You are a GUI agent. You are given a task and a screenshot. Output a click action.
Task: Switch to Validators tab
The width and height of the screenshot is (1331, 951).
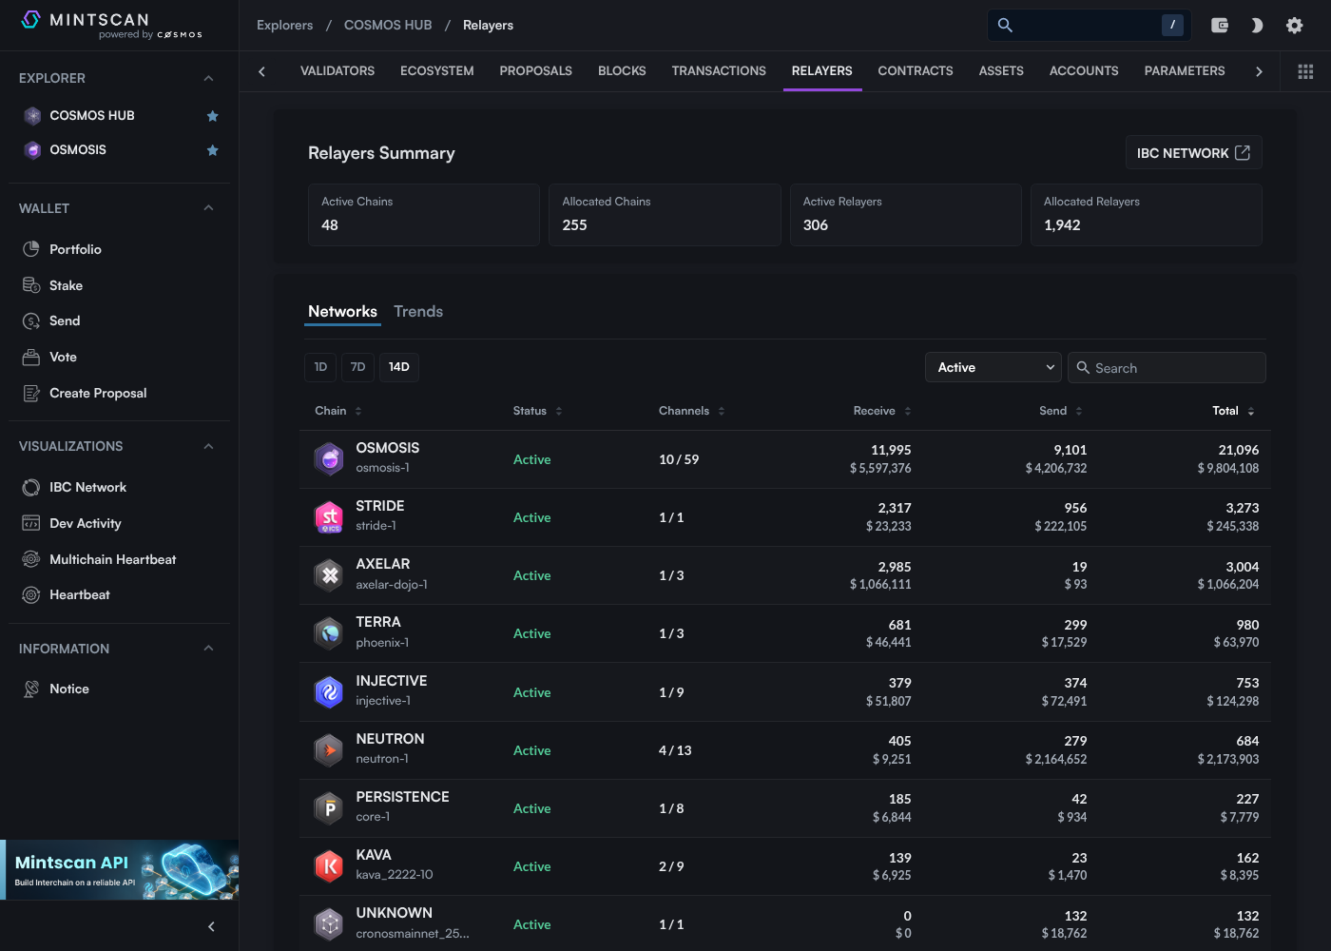338,71
